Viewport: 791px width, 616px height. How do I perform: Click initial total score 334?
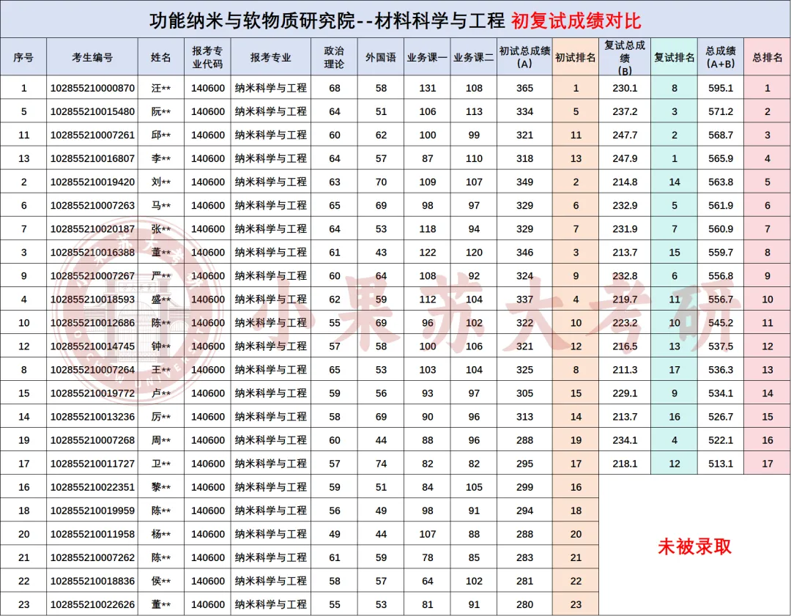tap(524, 111)
